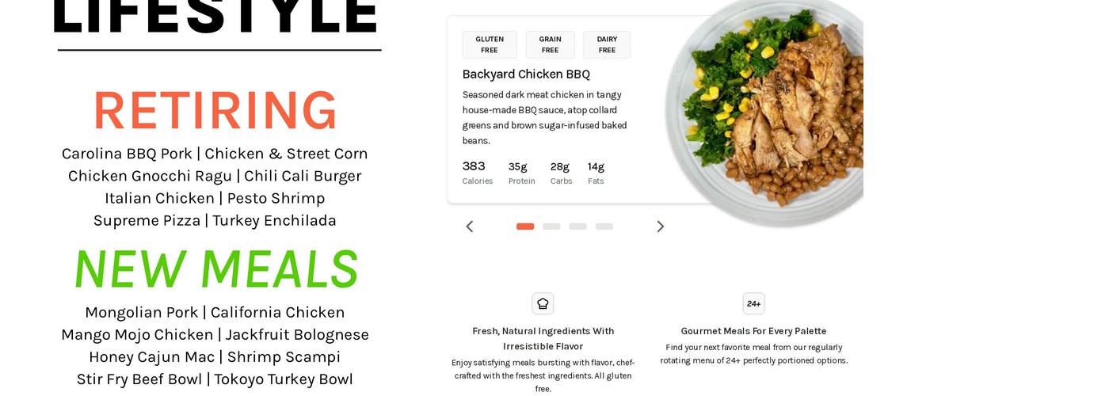Click the Grain Free tag

point(550,45)
